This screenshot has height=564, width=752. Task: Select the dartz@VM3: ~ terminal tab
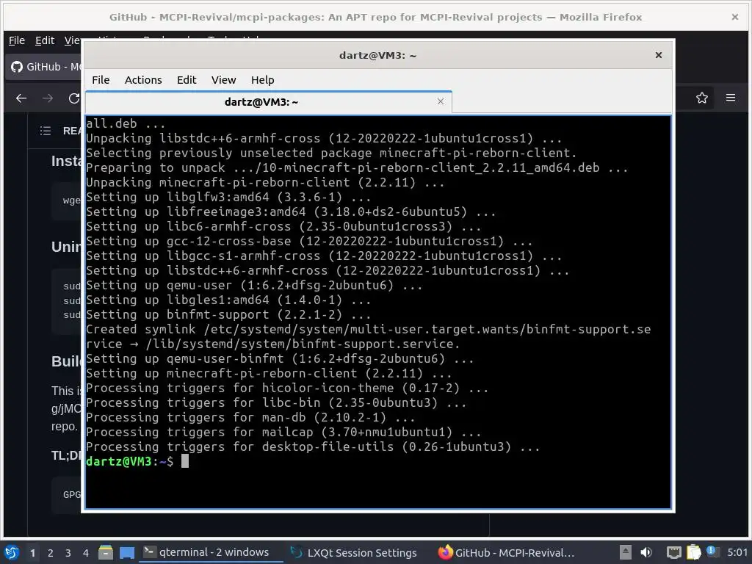(261, 101)
